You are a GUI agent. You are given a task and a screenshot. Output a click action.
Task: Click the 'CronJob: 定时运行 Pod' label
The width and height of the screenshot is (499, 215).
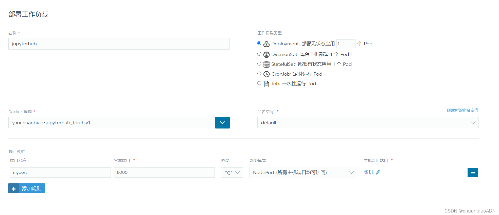coord(297,74)
